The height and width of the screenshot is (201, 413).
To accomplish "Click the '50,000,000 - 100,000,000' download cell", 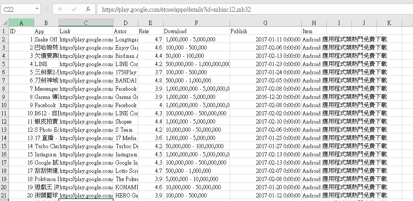I will (196, 146).
